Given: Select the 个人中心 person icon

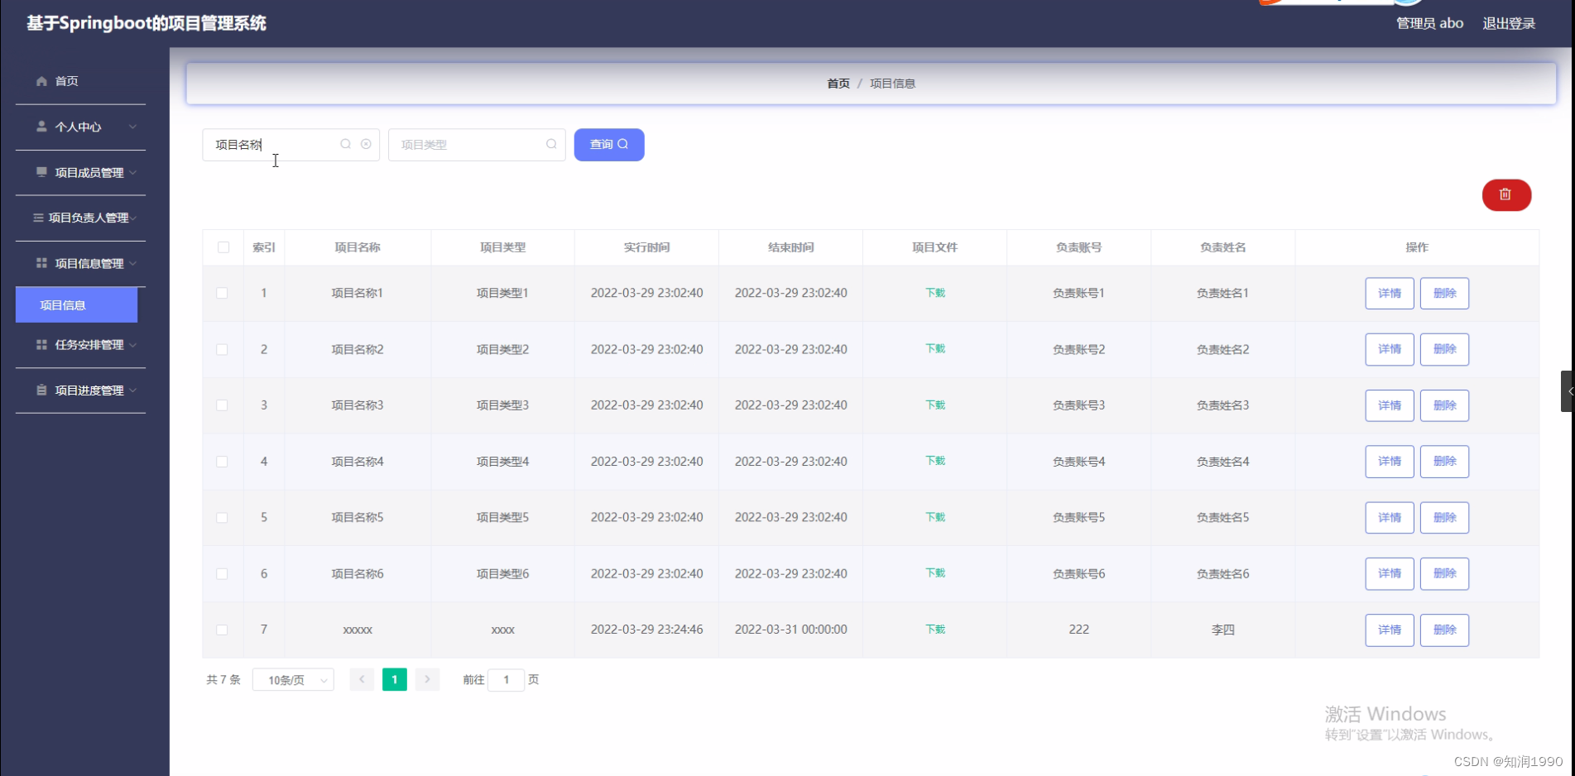Looking at the screenshot, I should (x=41, y=127).
